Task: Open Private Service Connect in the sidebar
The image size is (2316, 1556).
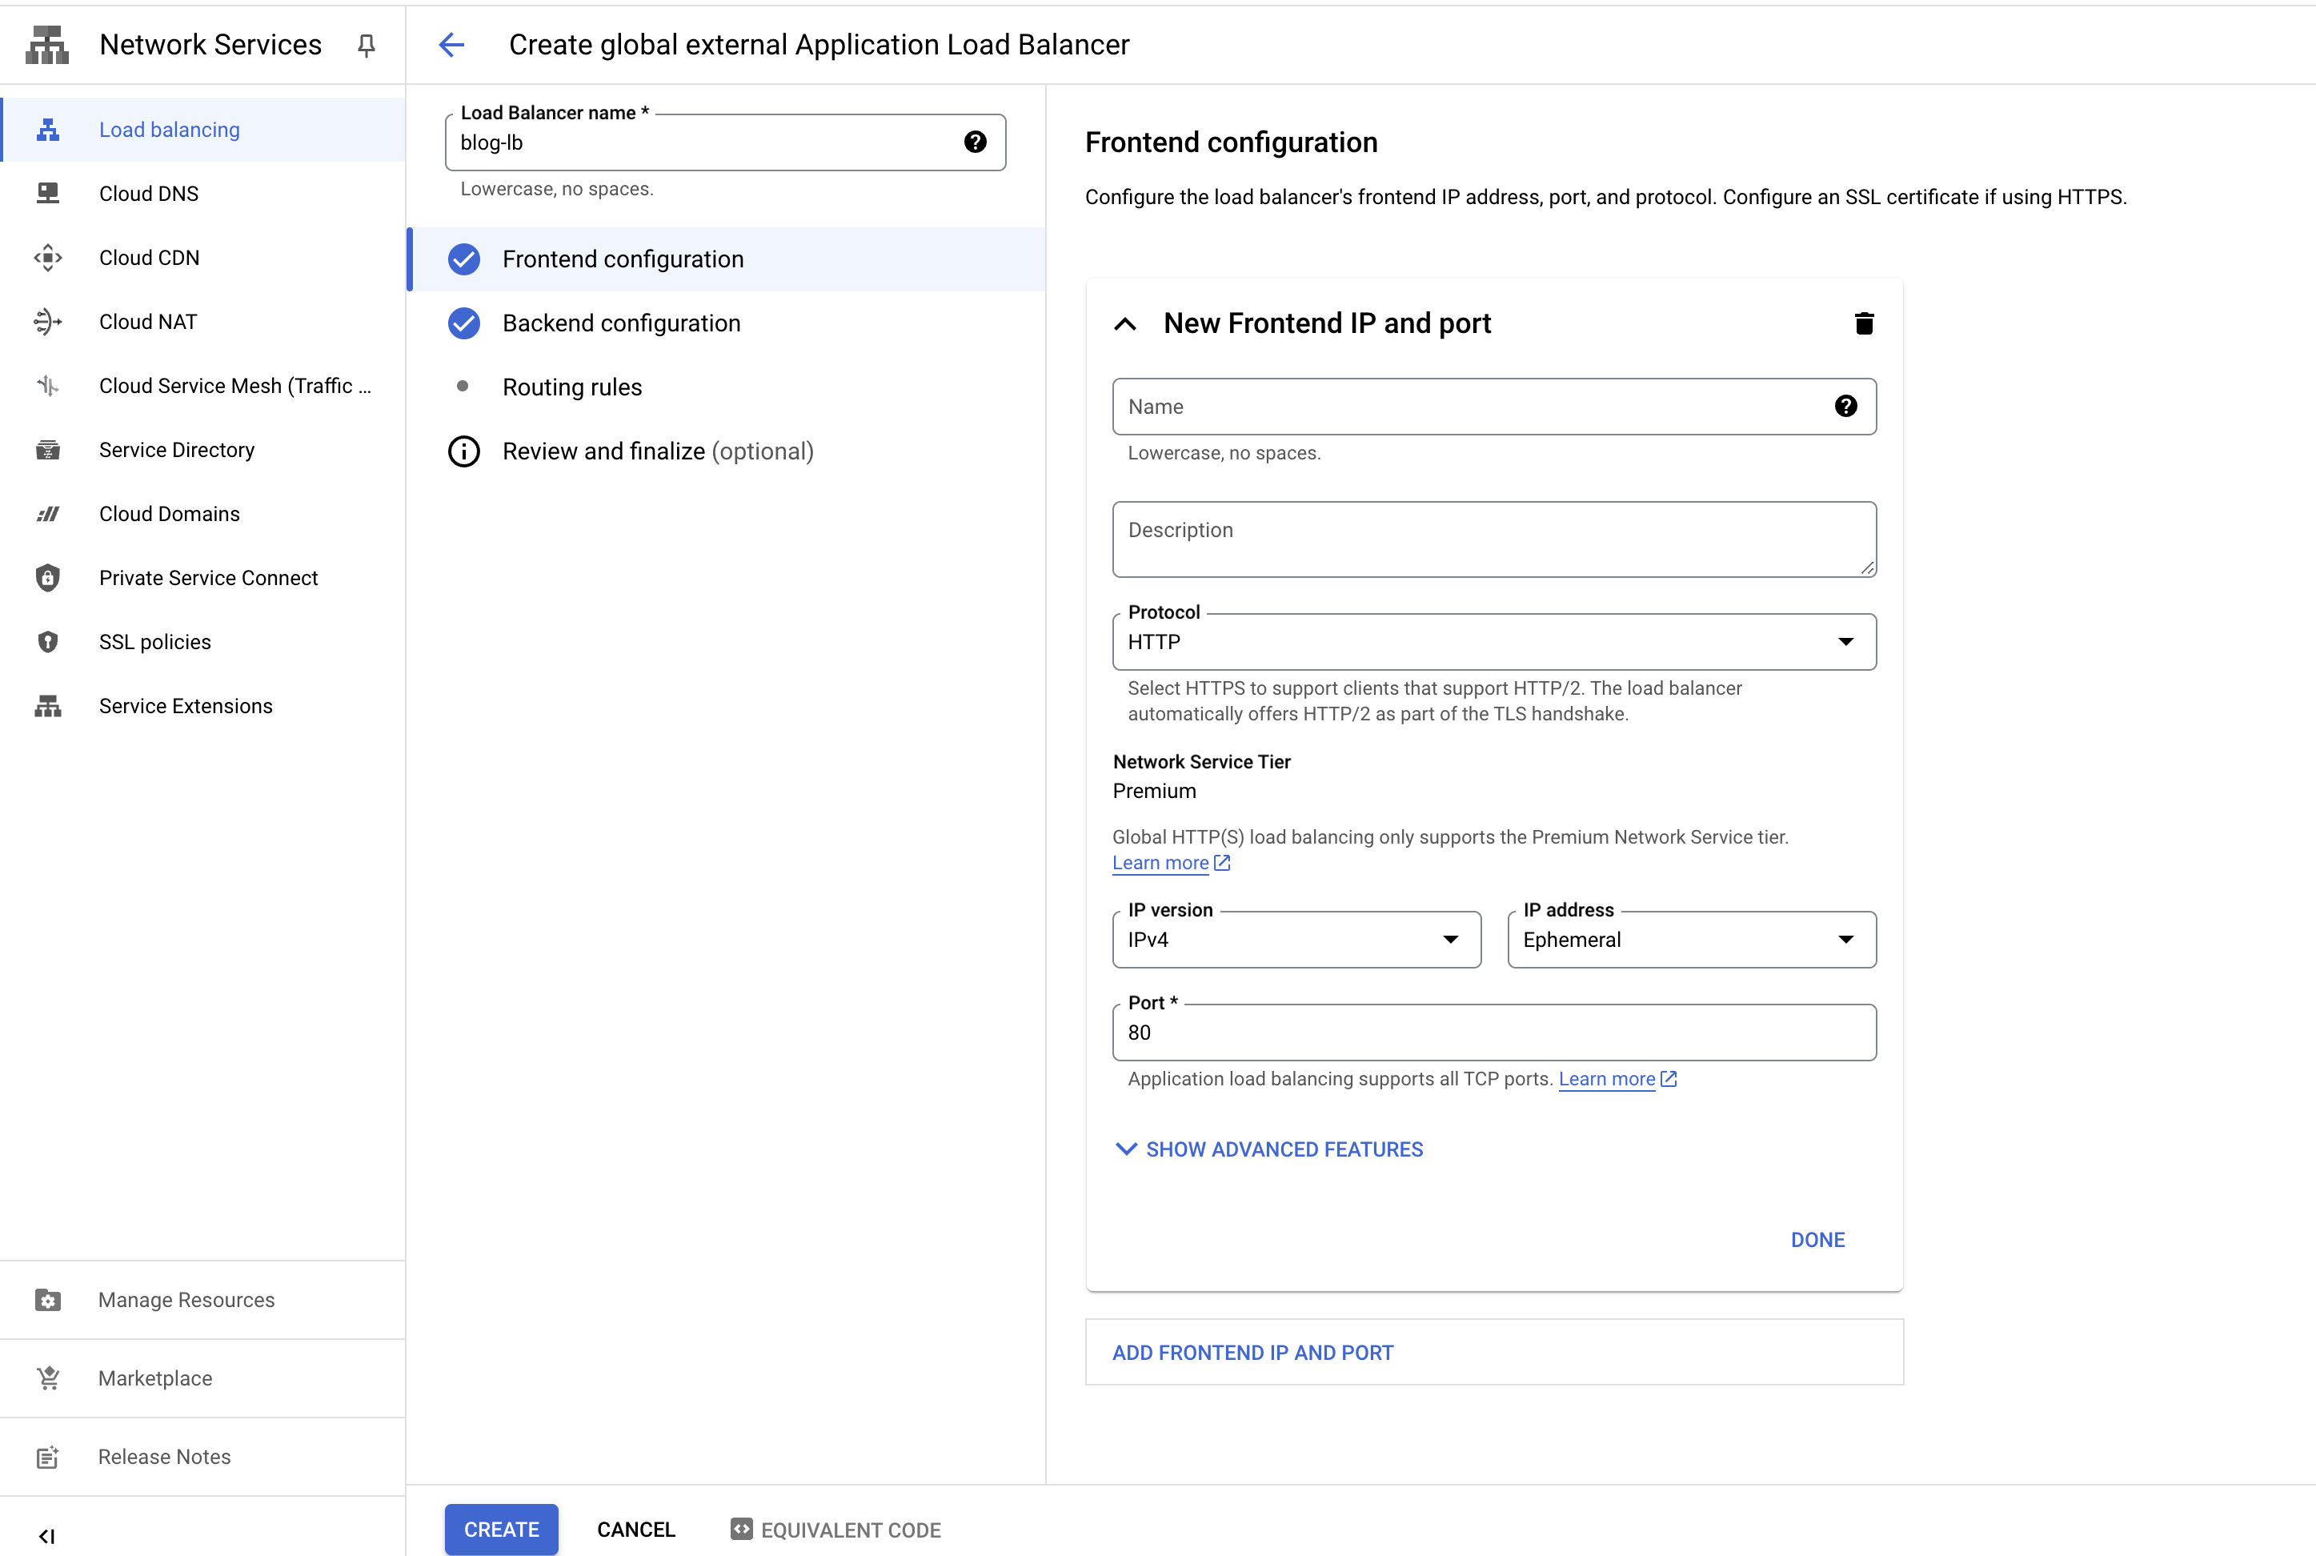Action: 202,578
